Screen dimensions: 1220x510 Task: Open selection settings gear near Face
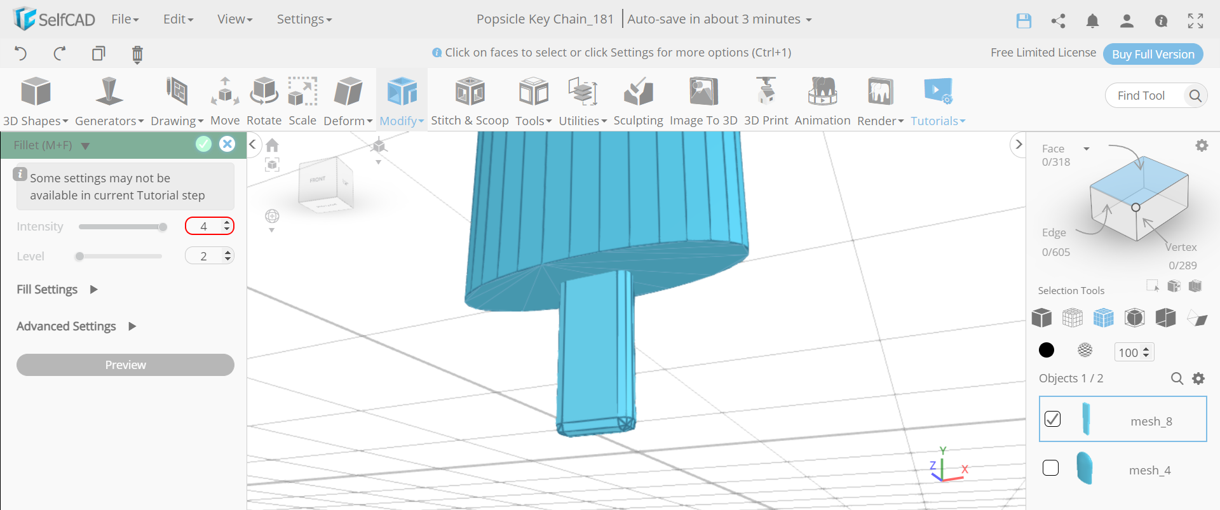(x=1202, y=145)
